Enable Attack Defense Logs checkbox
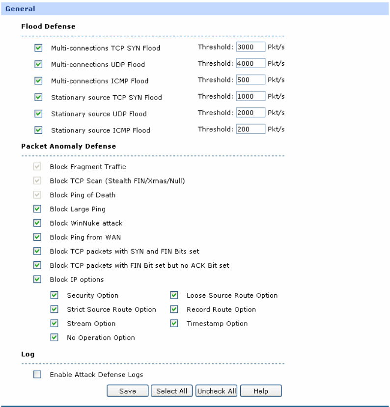This screenshot has width=390, height=407. [x=37, y=375]
